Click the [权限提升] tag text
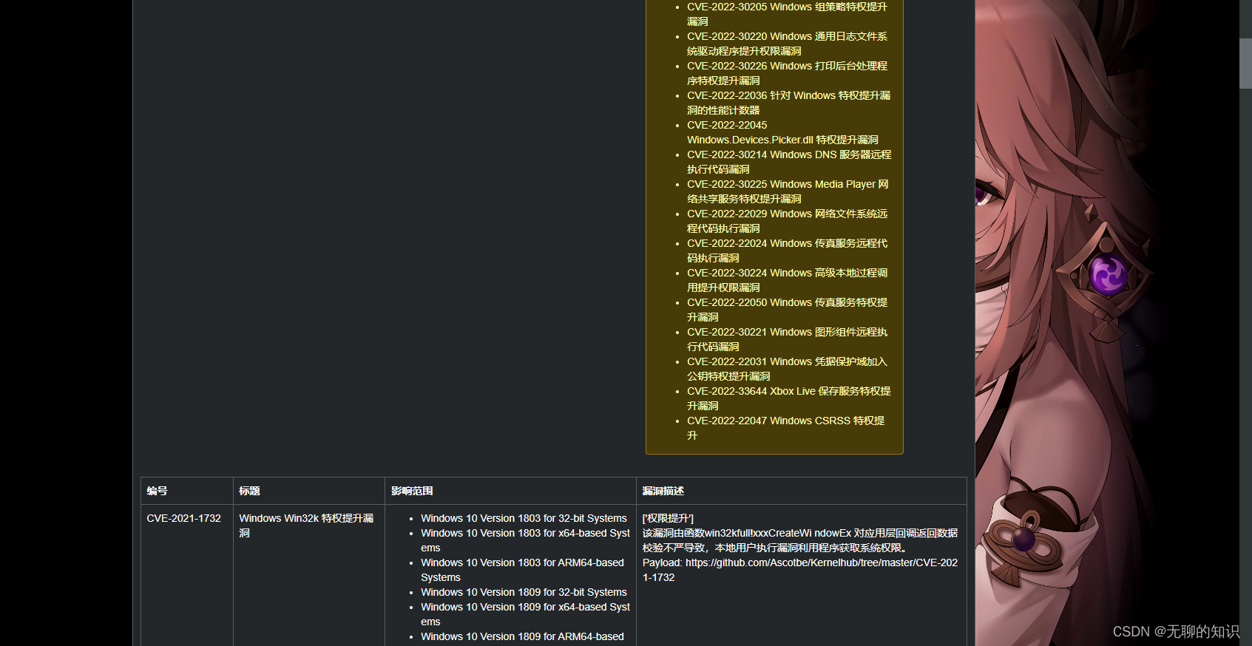Screen dimensions: 1252x646 point(668,518)
